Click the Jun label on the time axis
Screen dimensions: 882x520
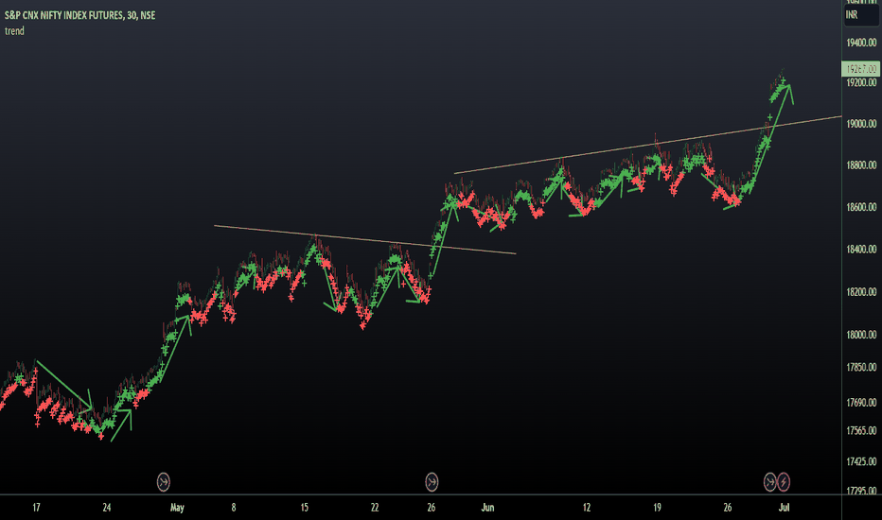(487, 508)
